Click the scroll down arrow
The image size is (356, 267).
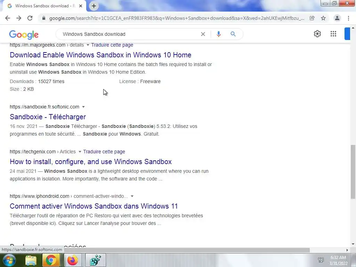[x=353, y=244]
